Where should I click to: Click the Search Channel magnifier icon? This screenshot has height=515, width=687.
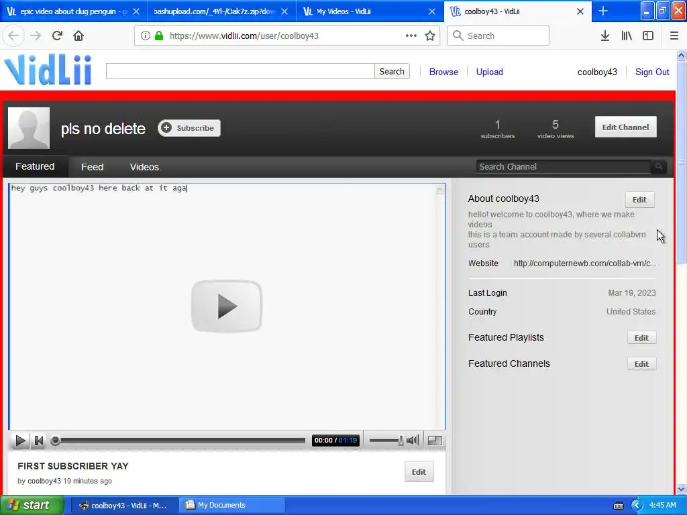tap(659, 166)
